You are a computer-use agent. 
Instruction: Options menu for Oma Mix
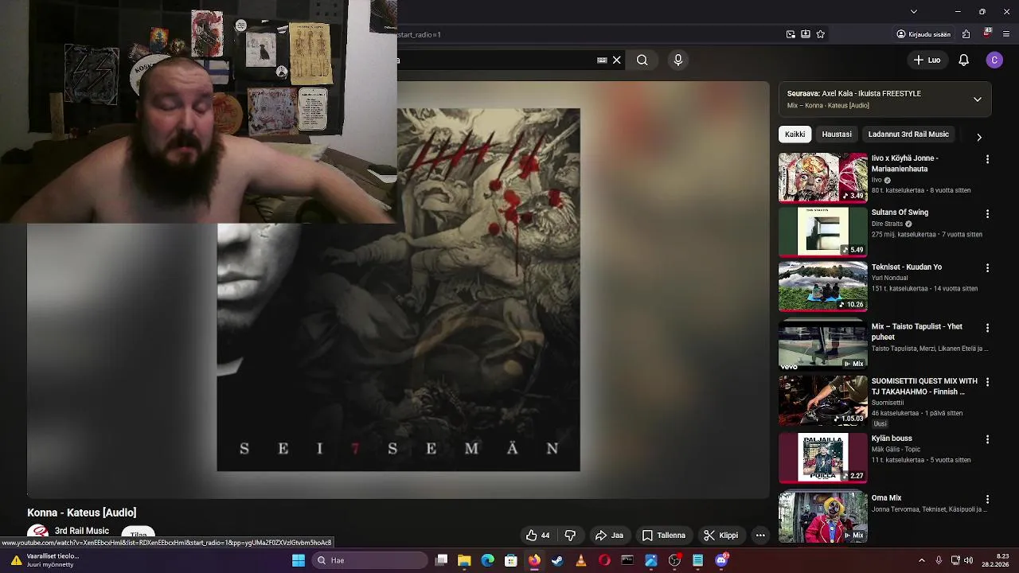[x=987, y=499]
